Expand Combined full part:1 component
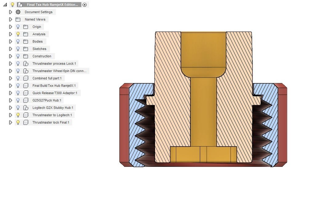This screenshot has height=207, width=315. (x=10, y=78)
